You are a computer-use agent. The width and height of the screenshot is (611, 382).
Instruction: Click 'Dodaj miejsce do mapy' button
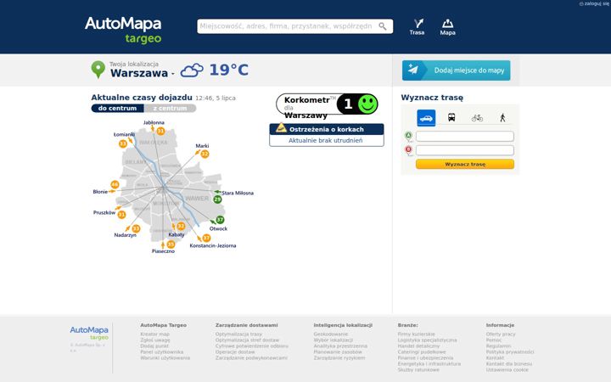pos(456,70)
